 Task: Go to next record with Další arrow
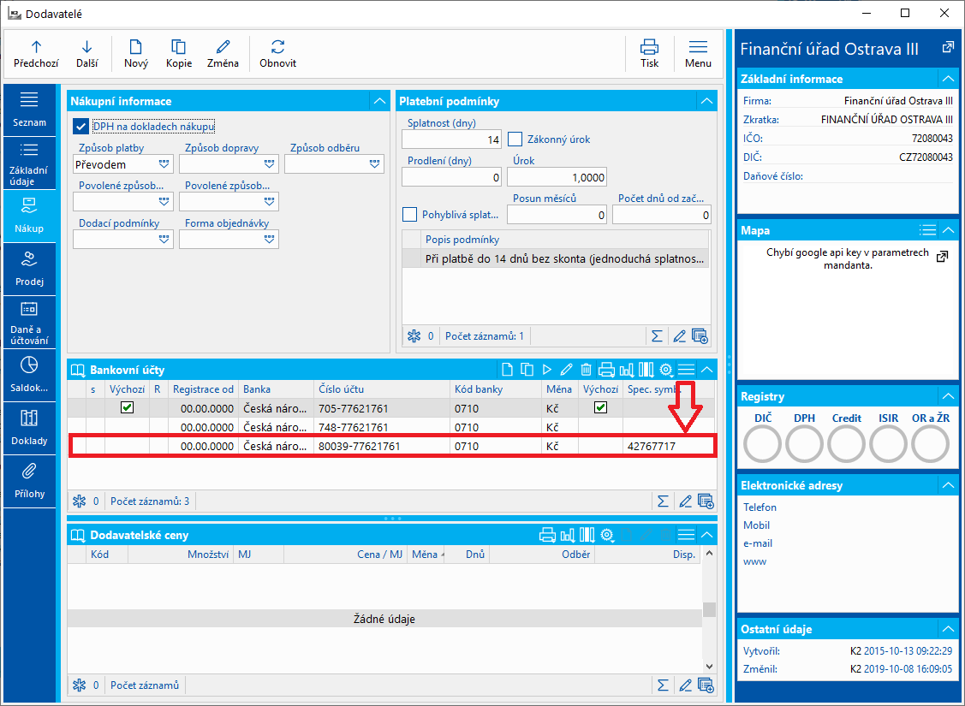(86, 54)
